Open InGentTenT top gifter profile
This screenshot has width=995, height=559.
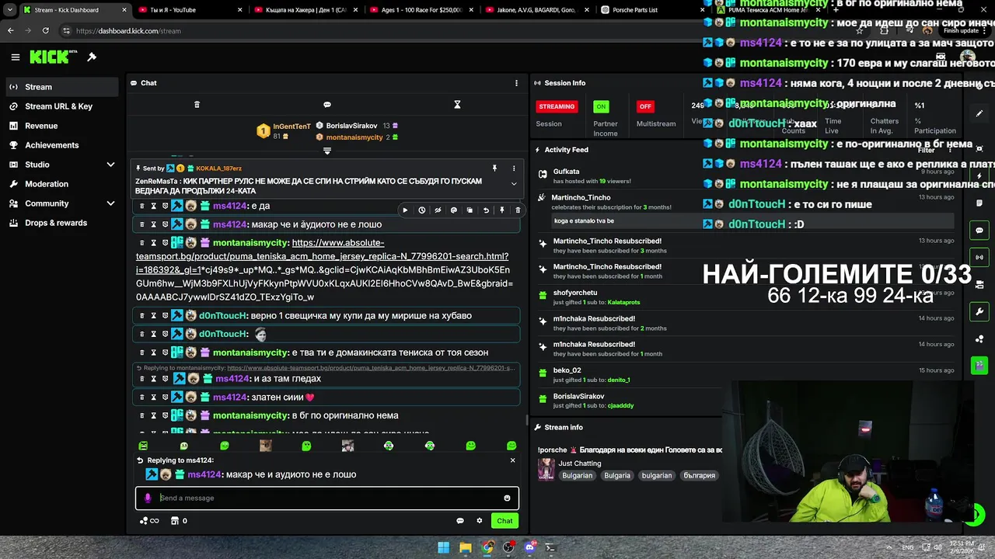[x=292, y=127]
